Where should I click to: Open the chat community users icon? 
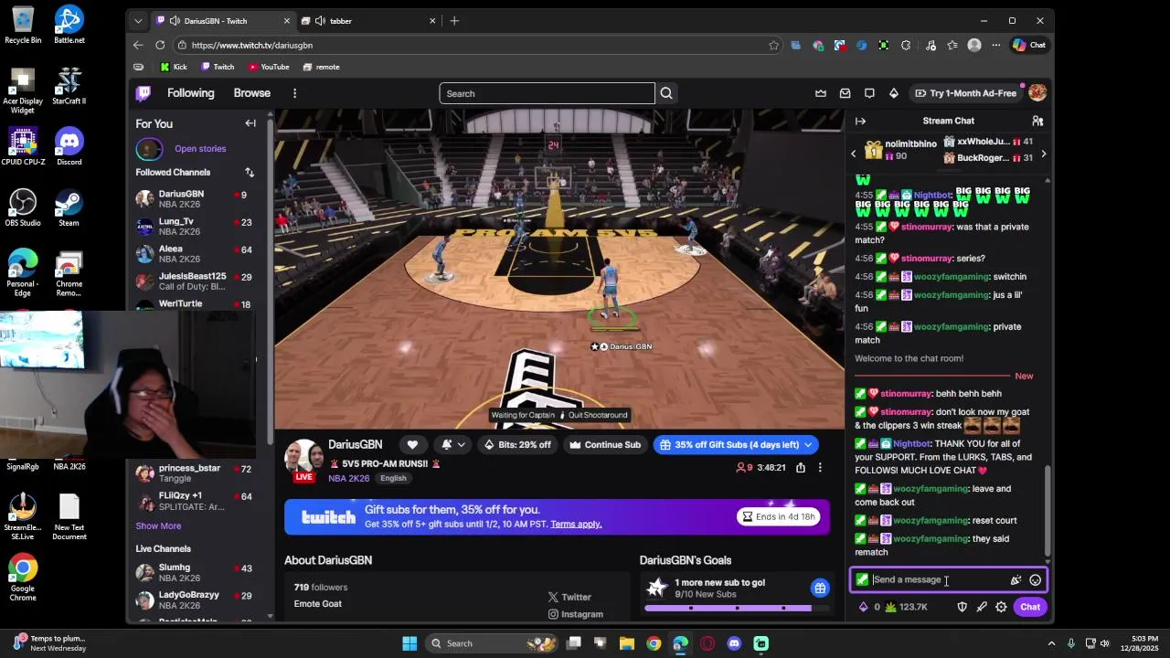click(1037, 121)
